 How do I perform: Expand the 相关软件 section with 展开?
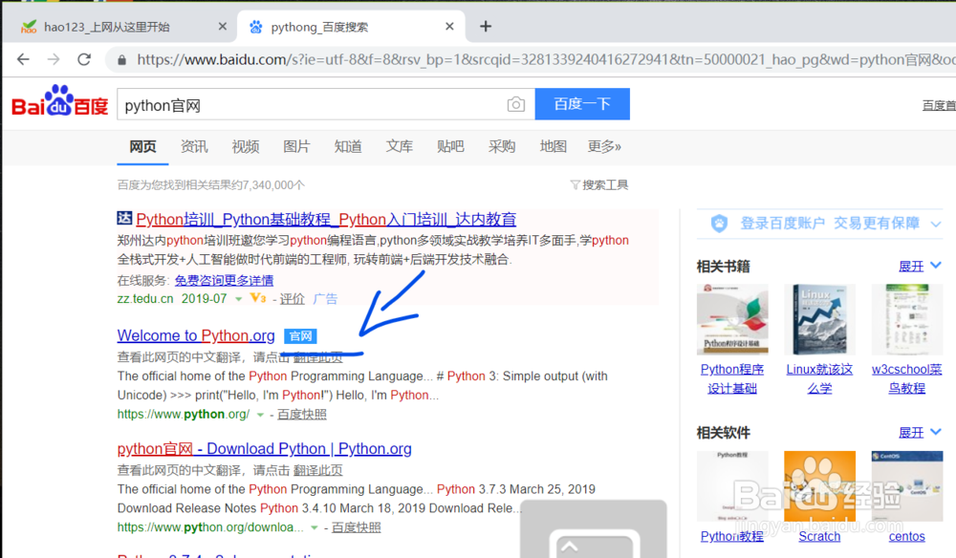point(920,433)
